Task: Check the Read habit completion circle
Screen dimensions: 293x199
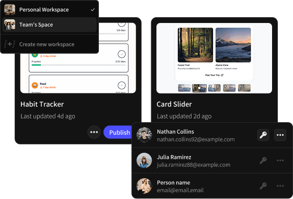Action: point(121,85)
